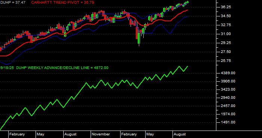Viewport: 262px width, 138px height.
Task: Click the CARHARTT TREND PIVOT = 35.79 label
Action: click(63, 2)
